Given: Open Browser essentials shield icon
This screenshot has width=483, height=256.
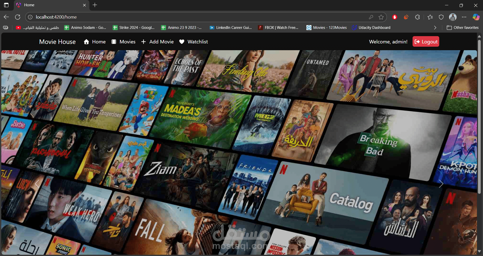Looking at the screenshot, I should point(441,17).
